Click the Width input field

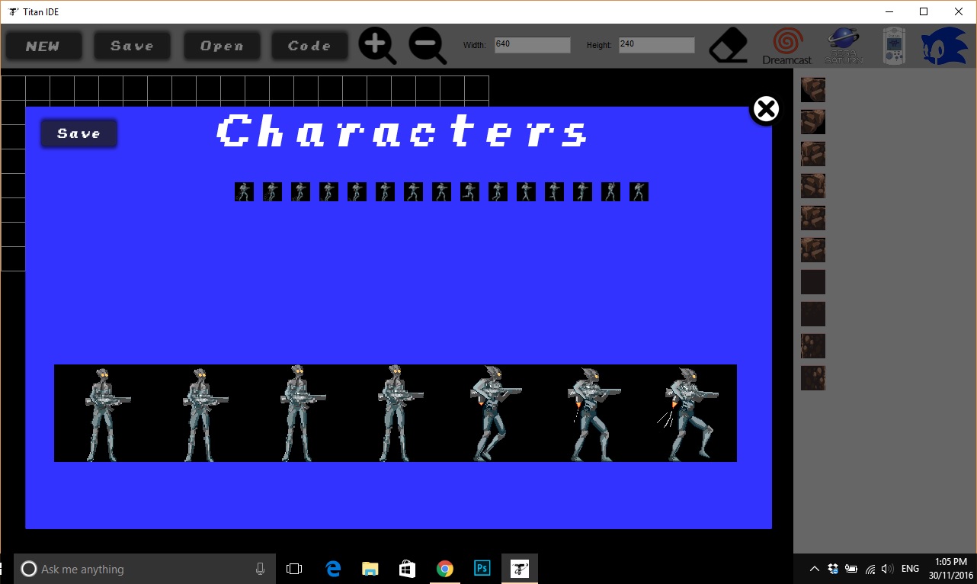click(x=532, y=45)
